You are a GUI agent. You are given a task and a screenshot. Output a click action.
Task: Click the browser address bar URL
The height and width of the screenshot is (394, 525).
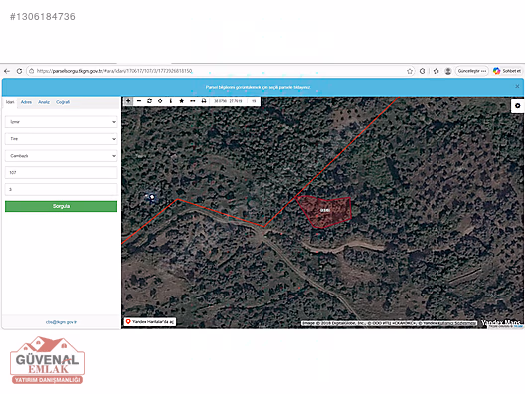pyautogui.click(x=114, y=71)
